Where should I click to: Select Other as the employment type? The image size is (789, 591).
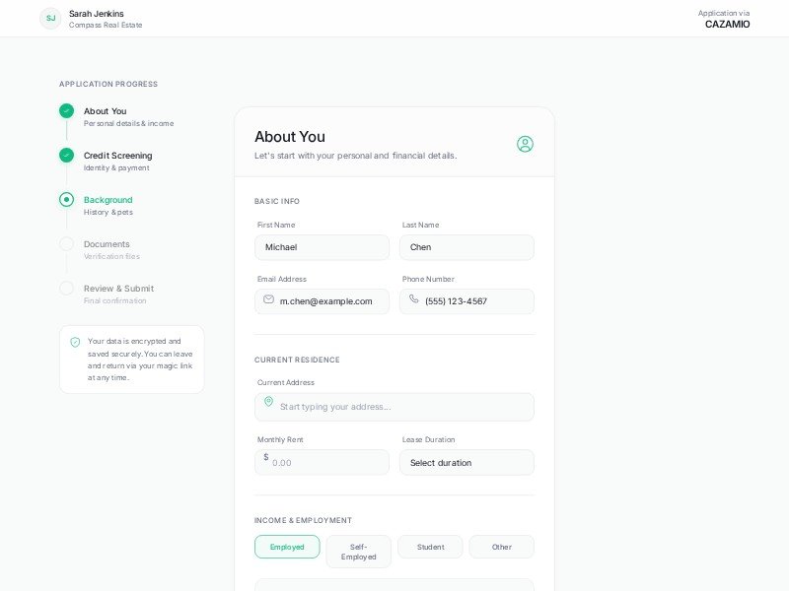point(502,547)
